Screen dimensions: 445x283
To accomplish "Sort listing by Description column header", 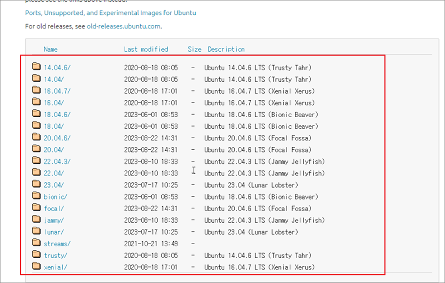I will pos(226,49).
